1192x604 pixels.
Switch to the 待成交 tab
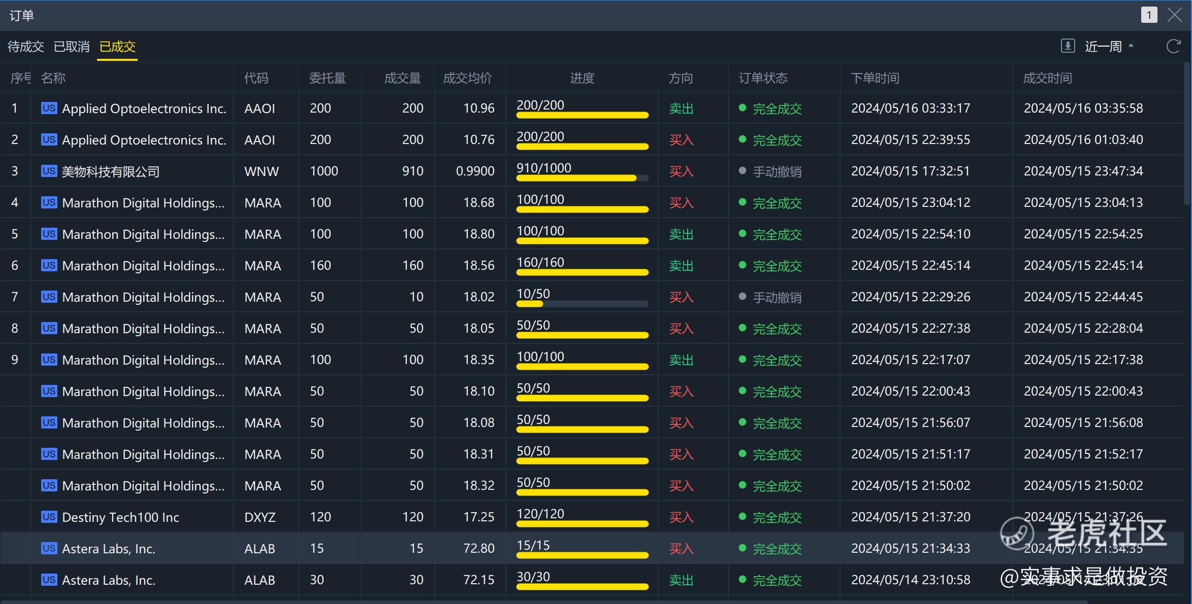(x=26, y=47)
